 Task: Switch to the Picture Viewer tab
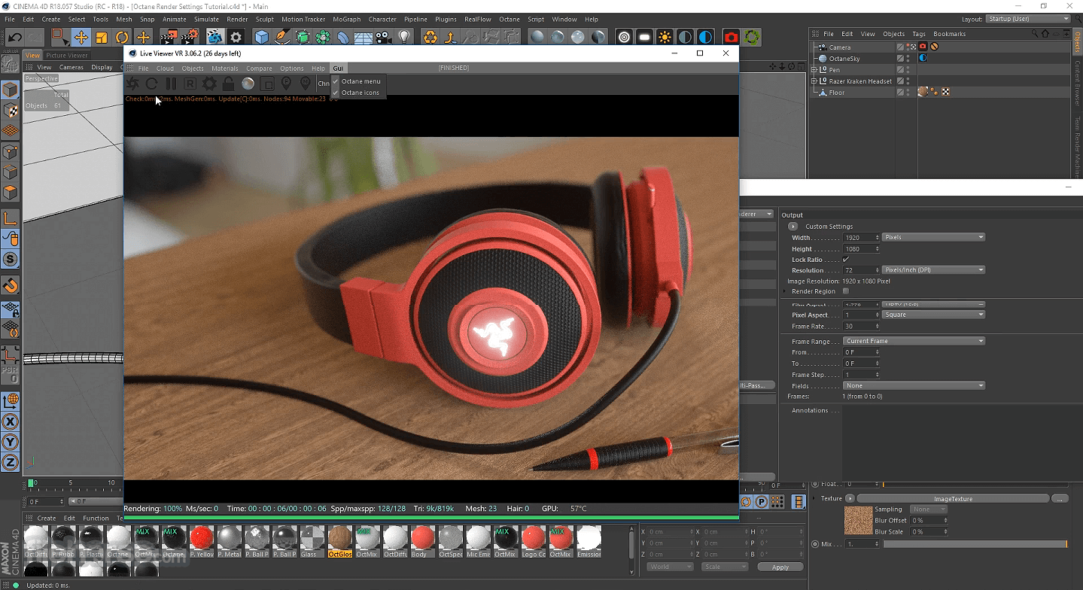tap(67, 56)
